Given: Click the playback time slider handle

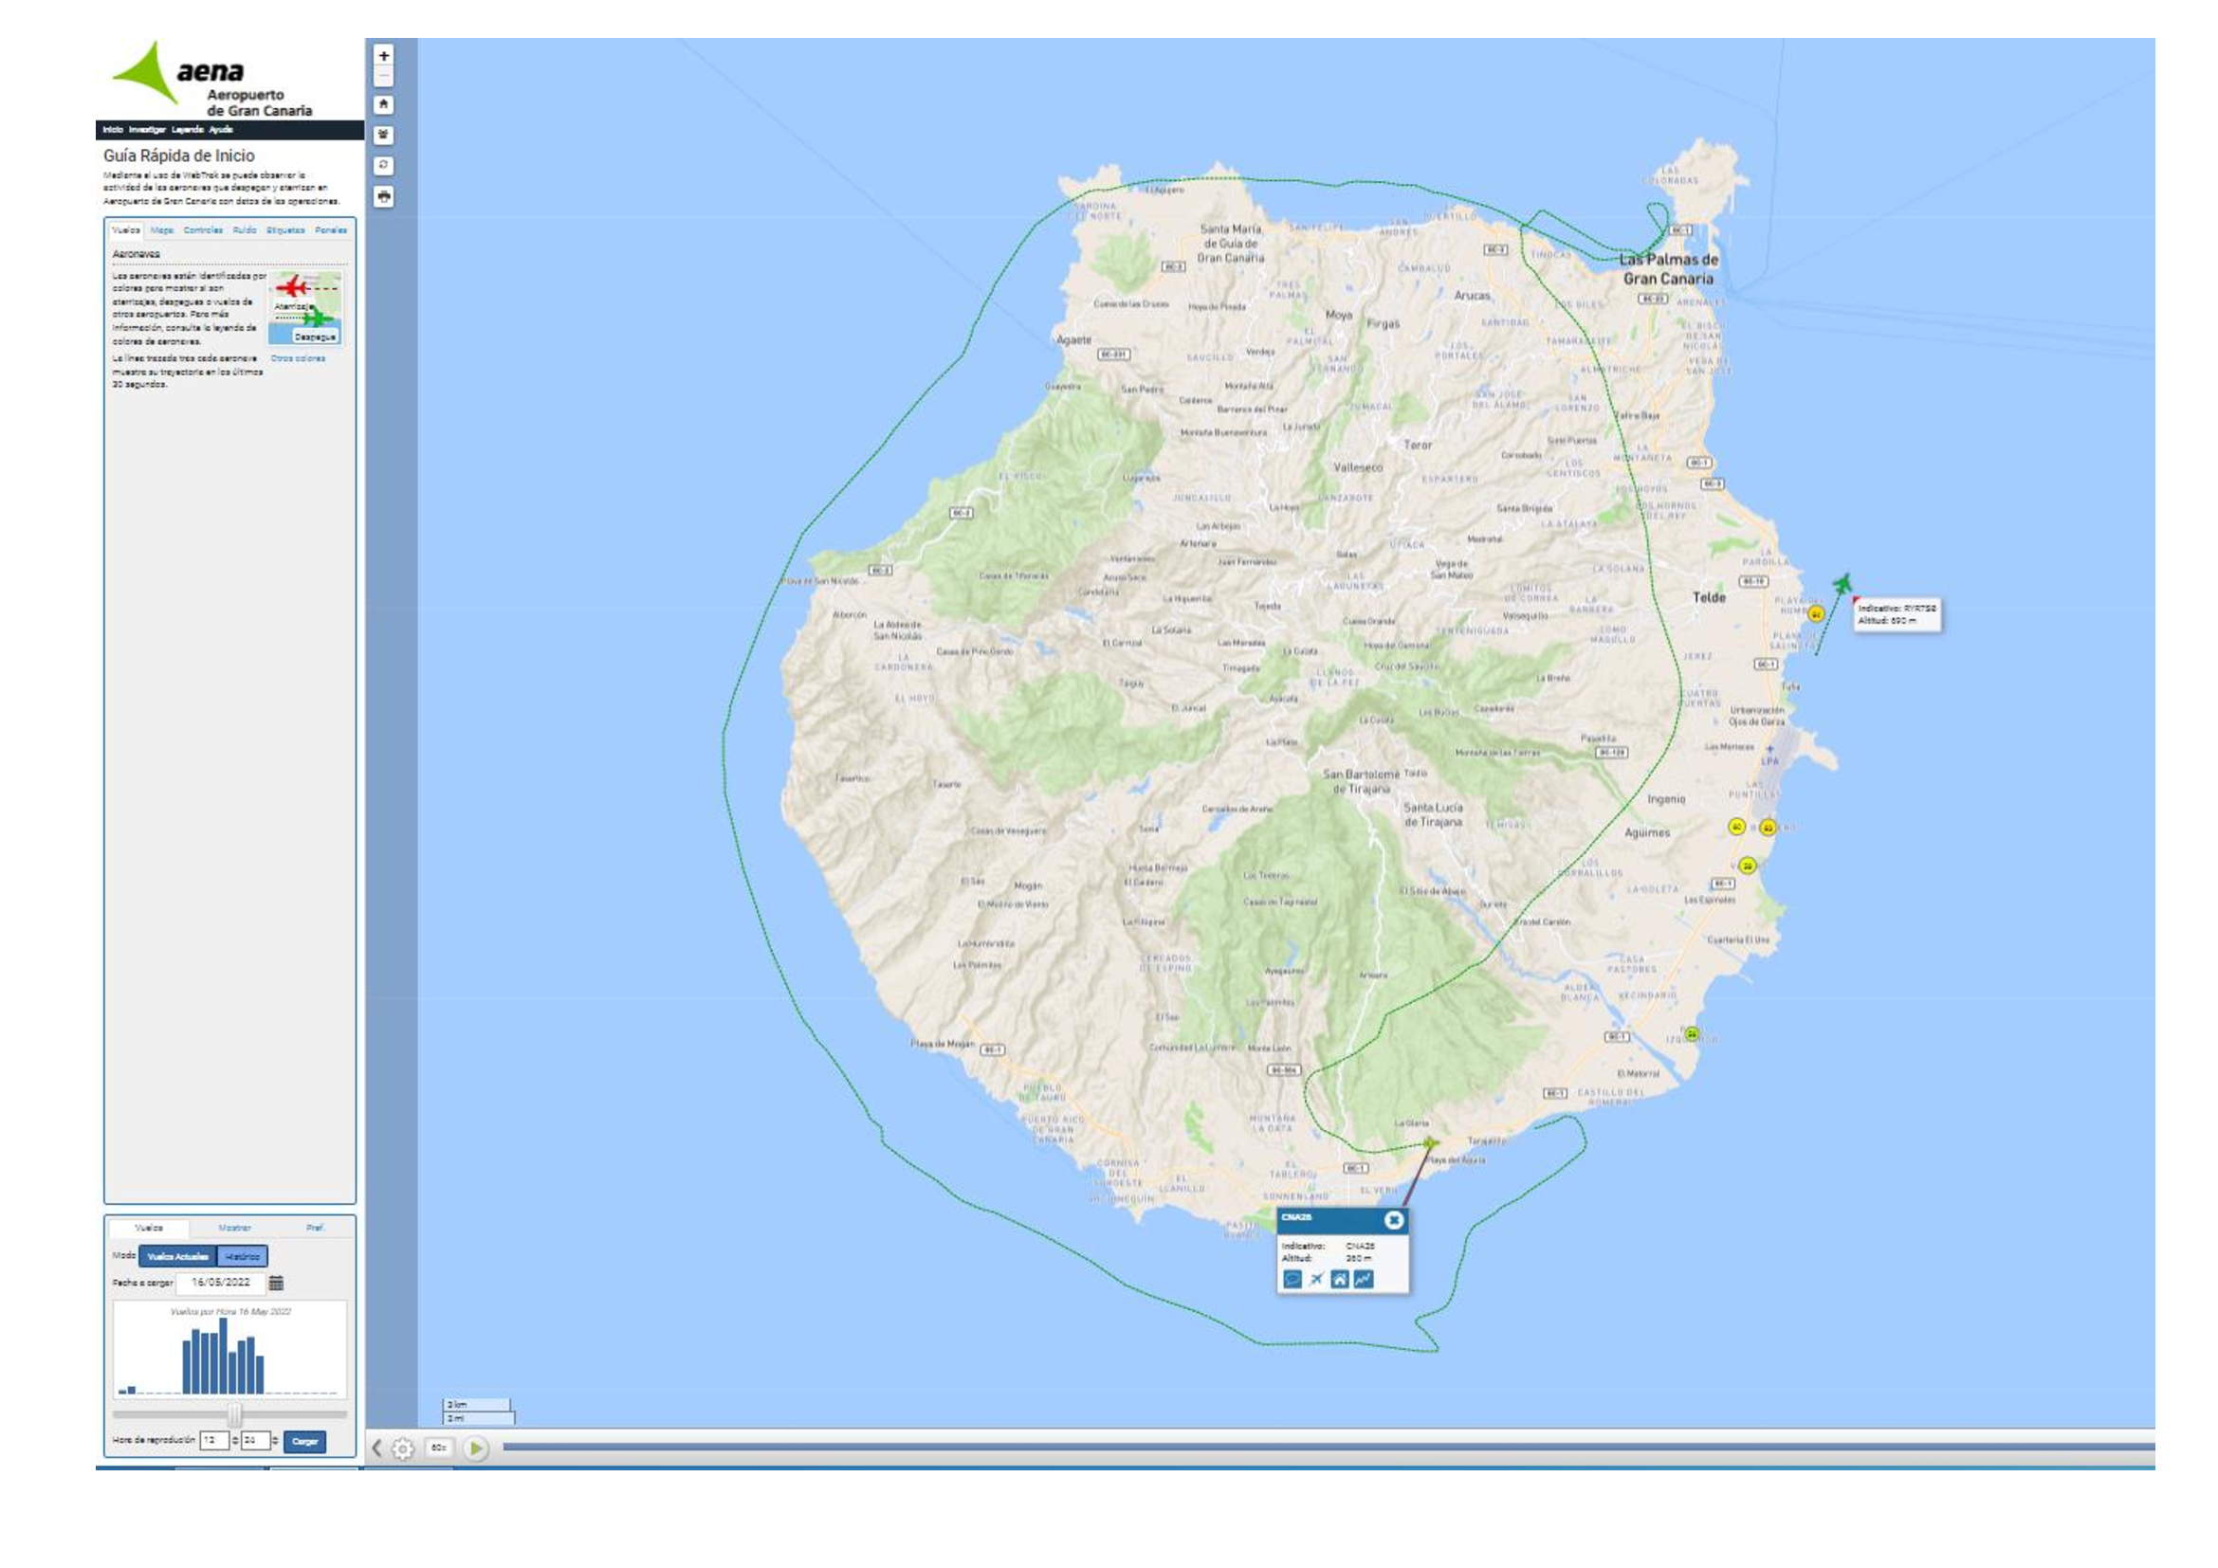Looking at the screenshot, I should click(235, 1414).
